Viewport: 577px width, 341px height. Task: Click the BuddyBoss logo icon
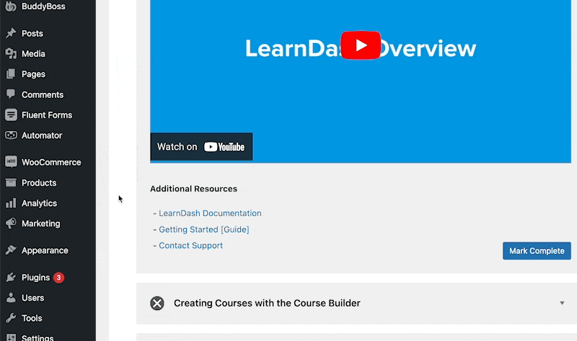tap(10, 6)
